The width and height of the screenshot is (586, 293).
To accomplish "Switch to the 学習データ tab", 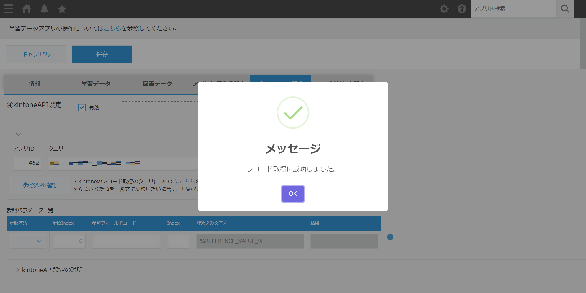I will [x=96, y=84].
